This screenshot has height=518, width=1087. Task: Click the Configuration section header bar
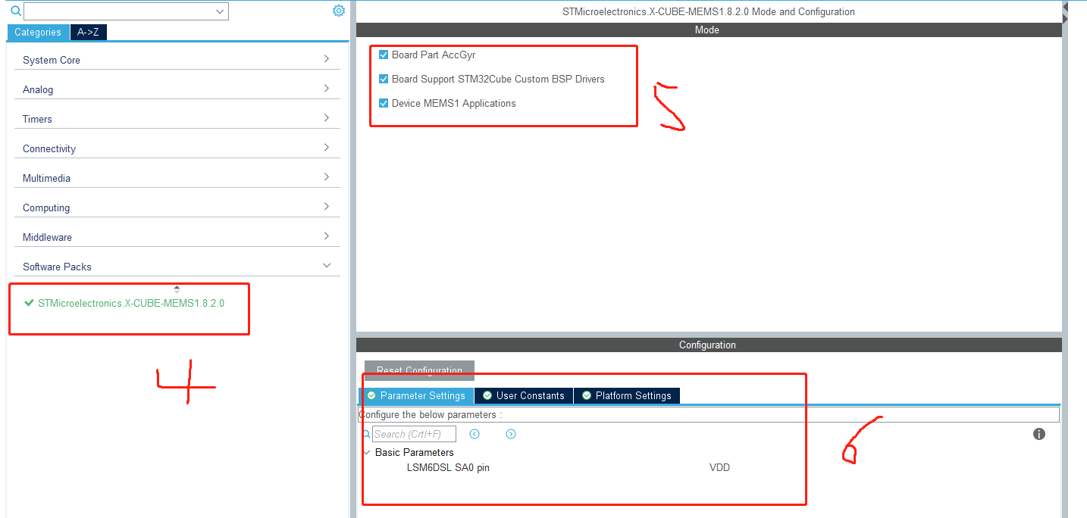(x=708, y=345)
